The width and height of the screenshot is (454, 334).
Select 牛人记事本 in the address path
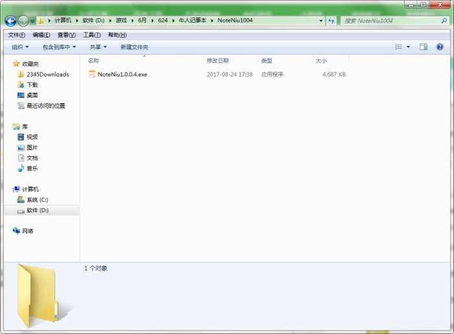(x=193, y=20)
